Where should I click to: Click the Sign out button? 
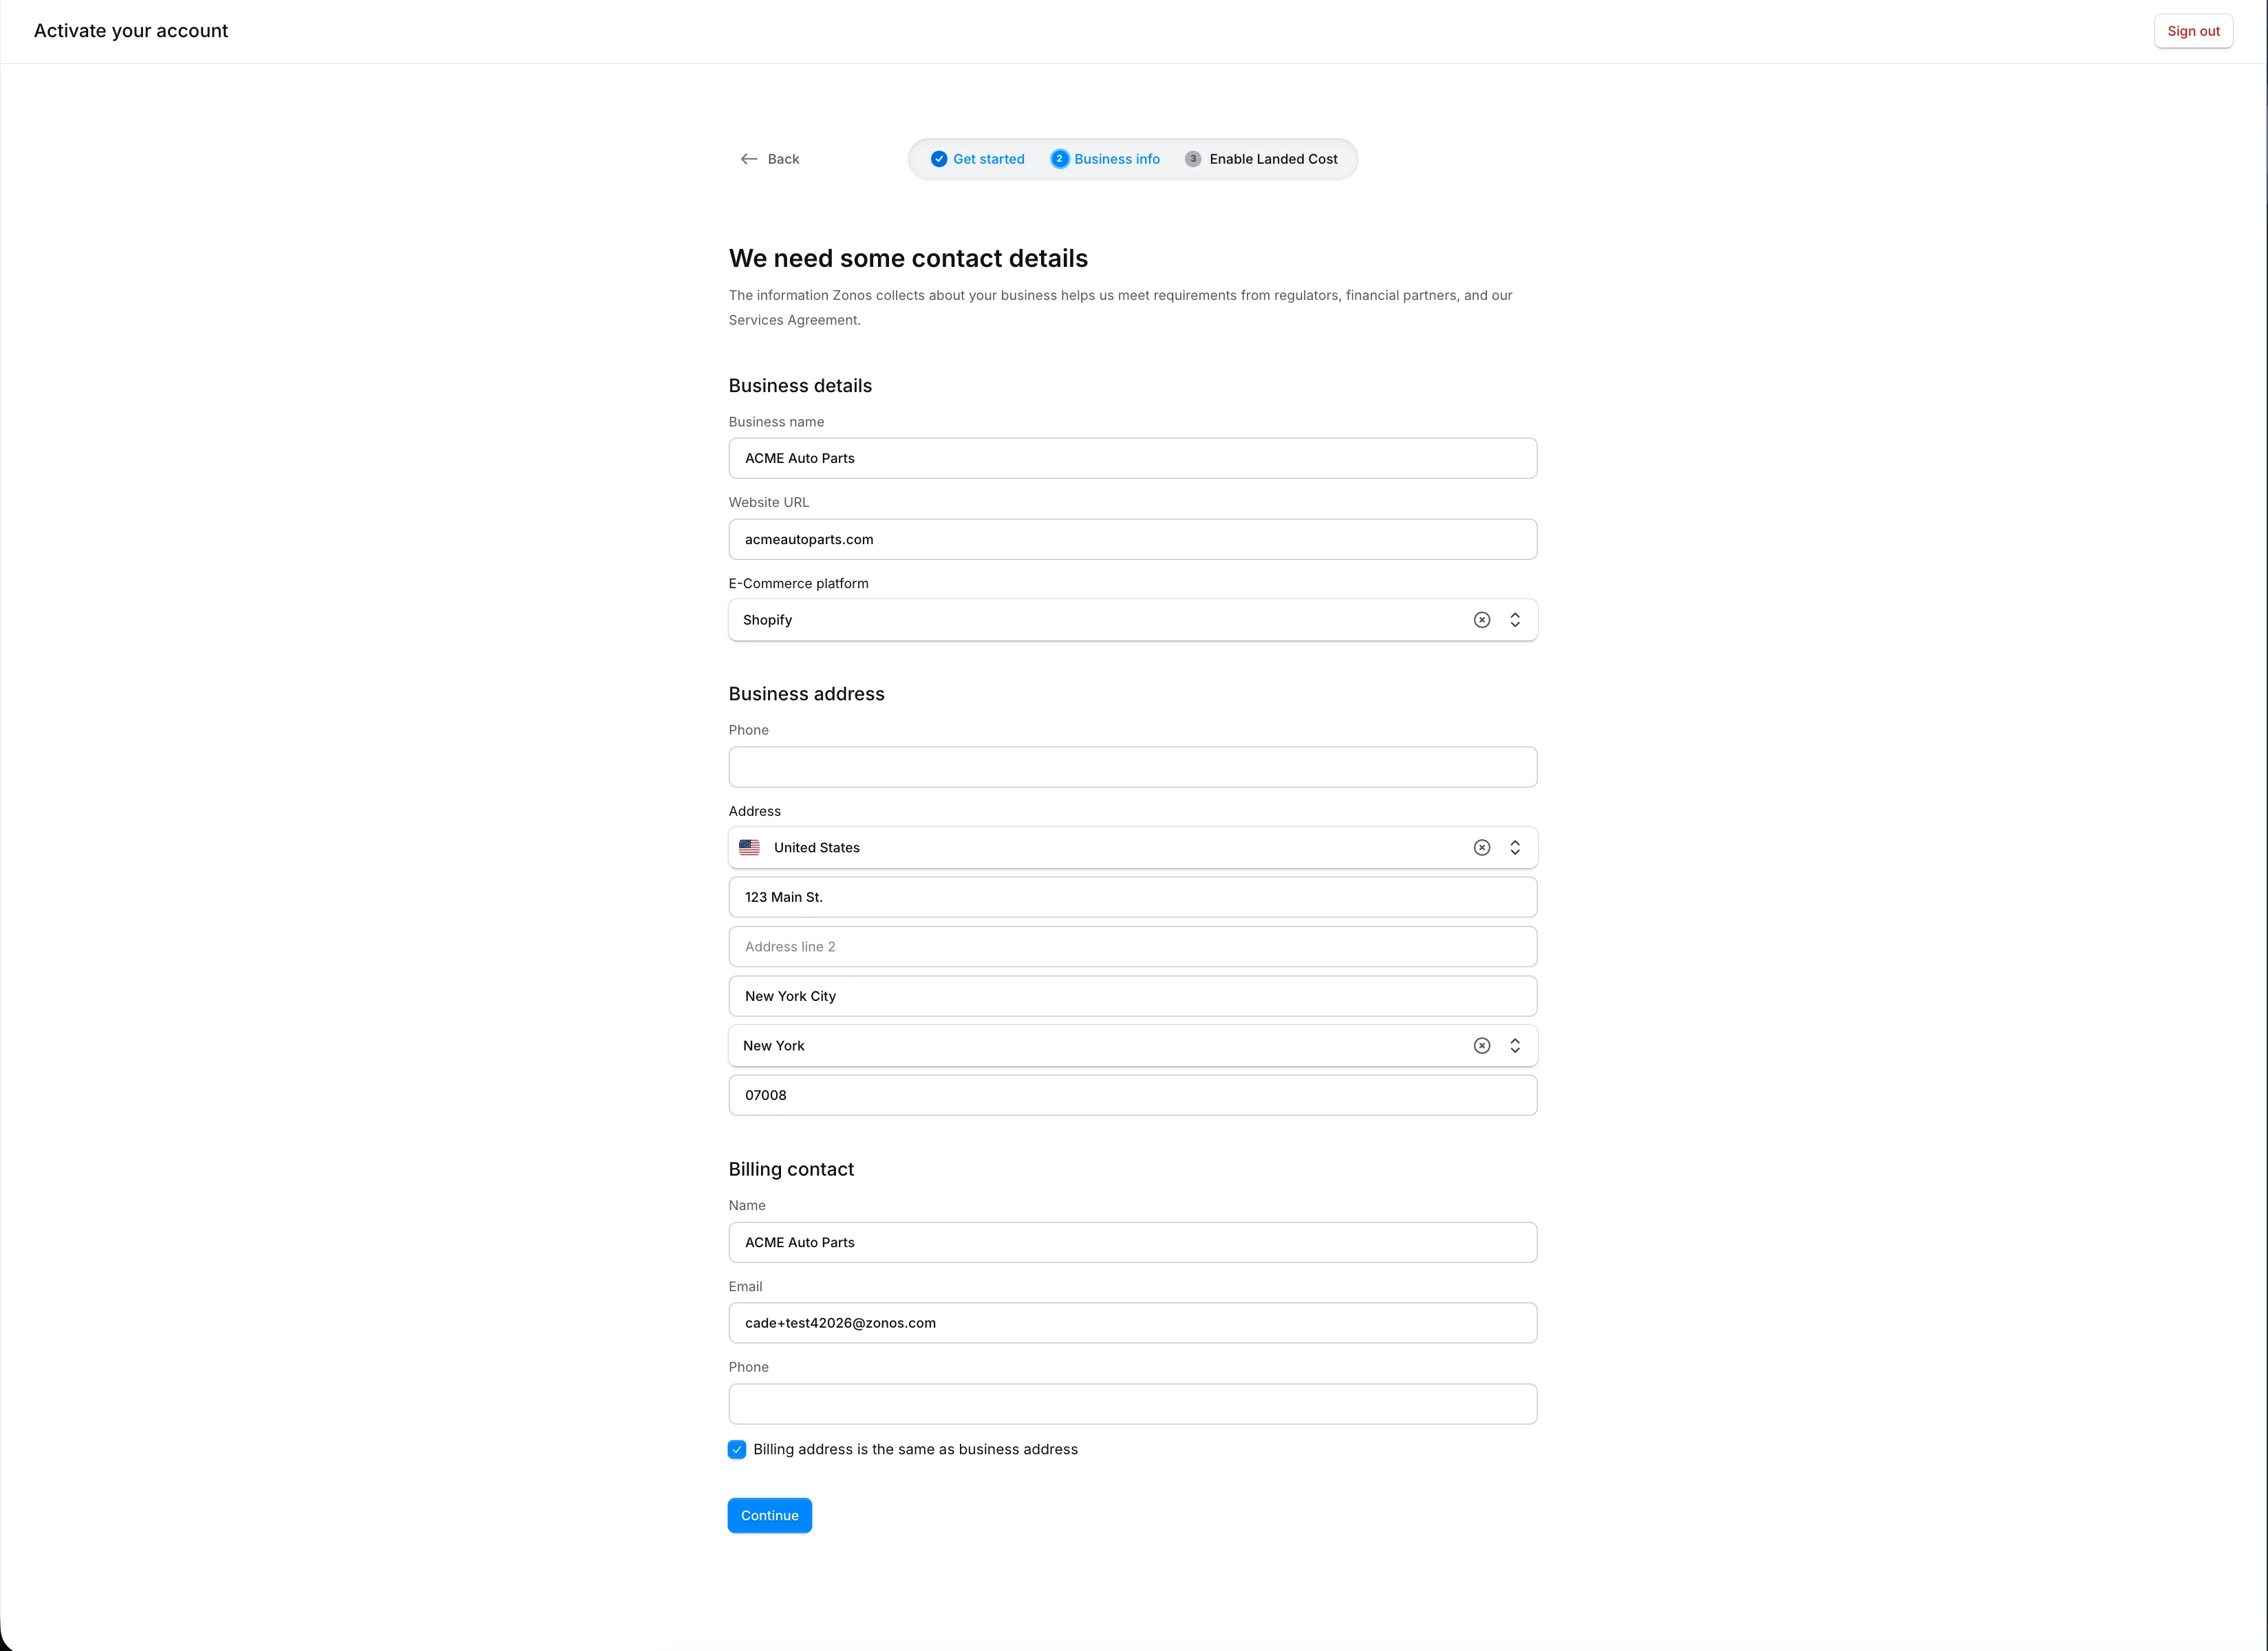pos(2193,30)
